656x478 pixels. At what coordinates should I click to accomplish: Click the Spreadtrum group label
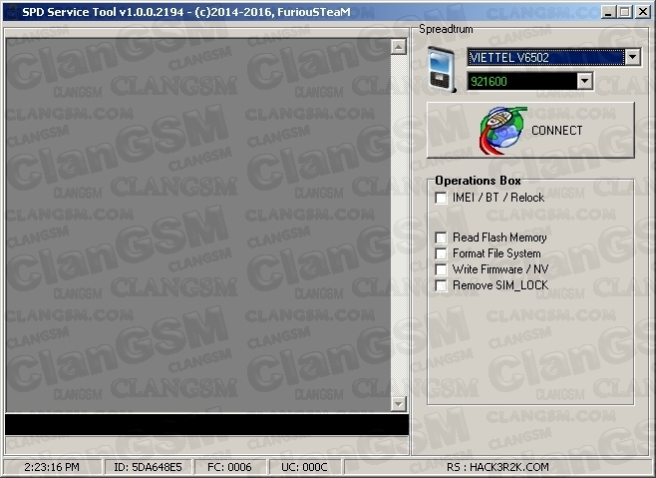pyautogui.click(x=446, y=29)
